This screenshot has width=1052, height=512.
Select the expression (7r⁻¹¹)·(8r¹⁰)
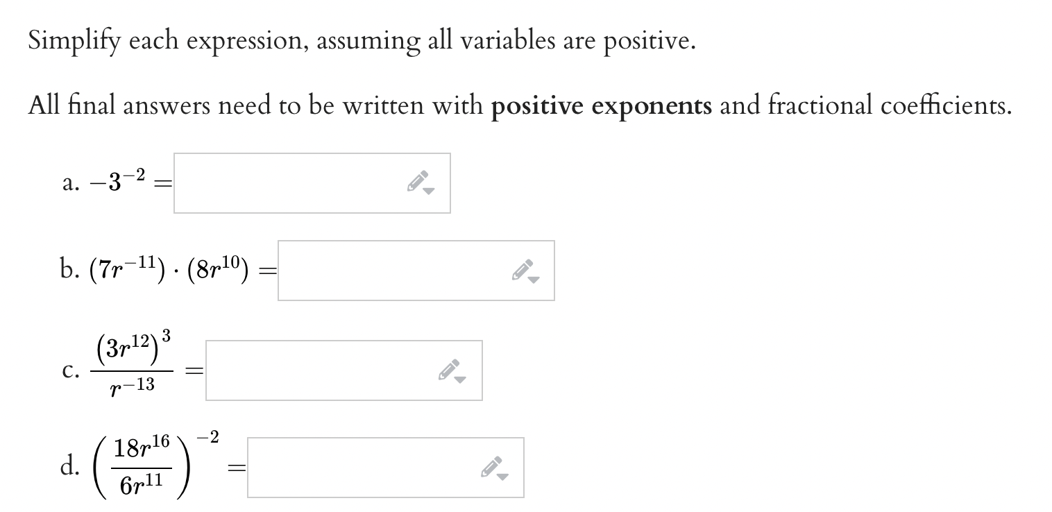[169, 268]
